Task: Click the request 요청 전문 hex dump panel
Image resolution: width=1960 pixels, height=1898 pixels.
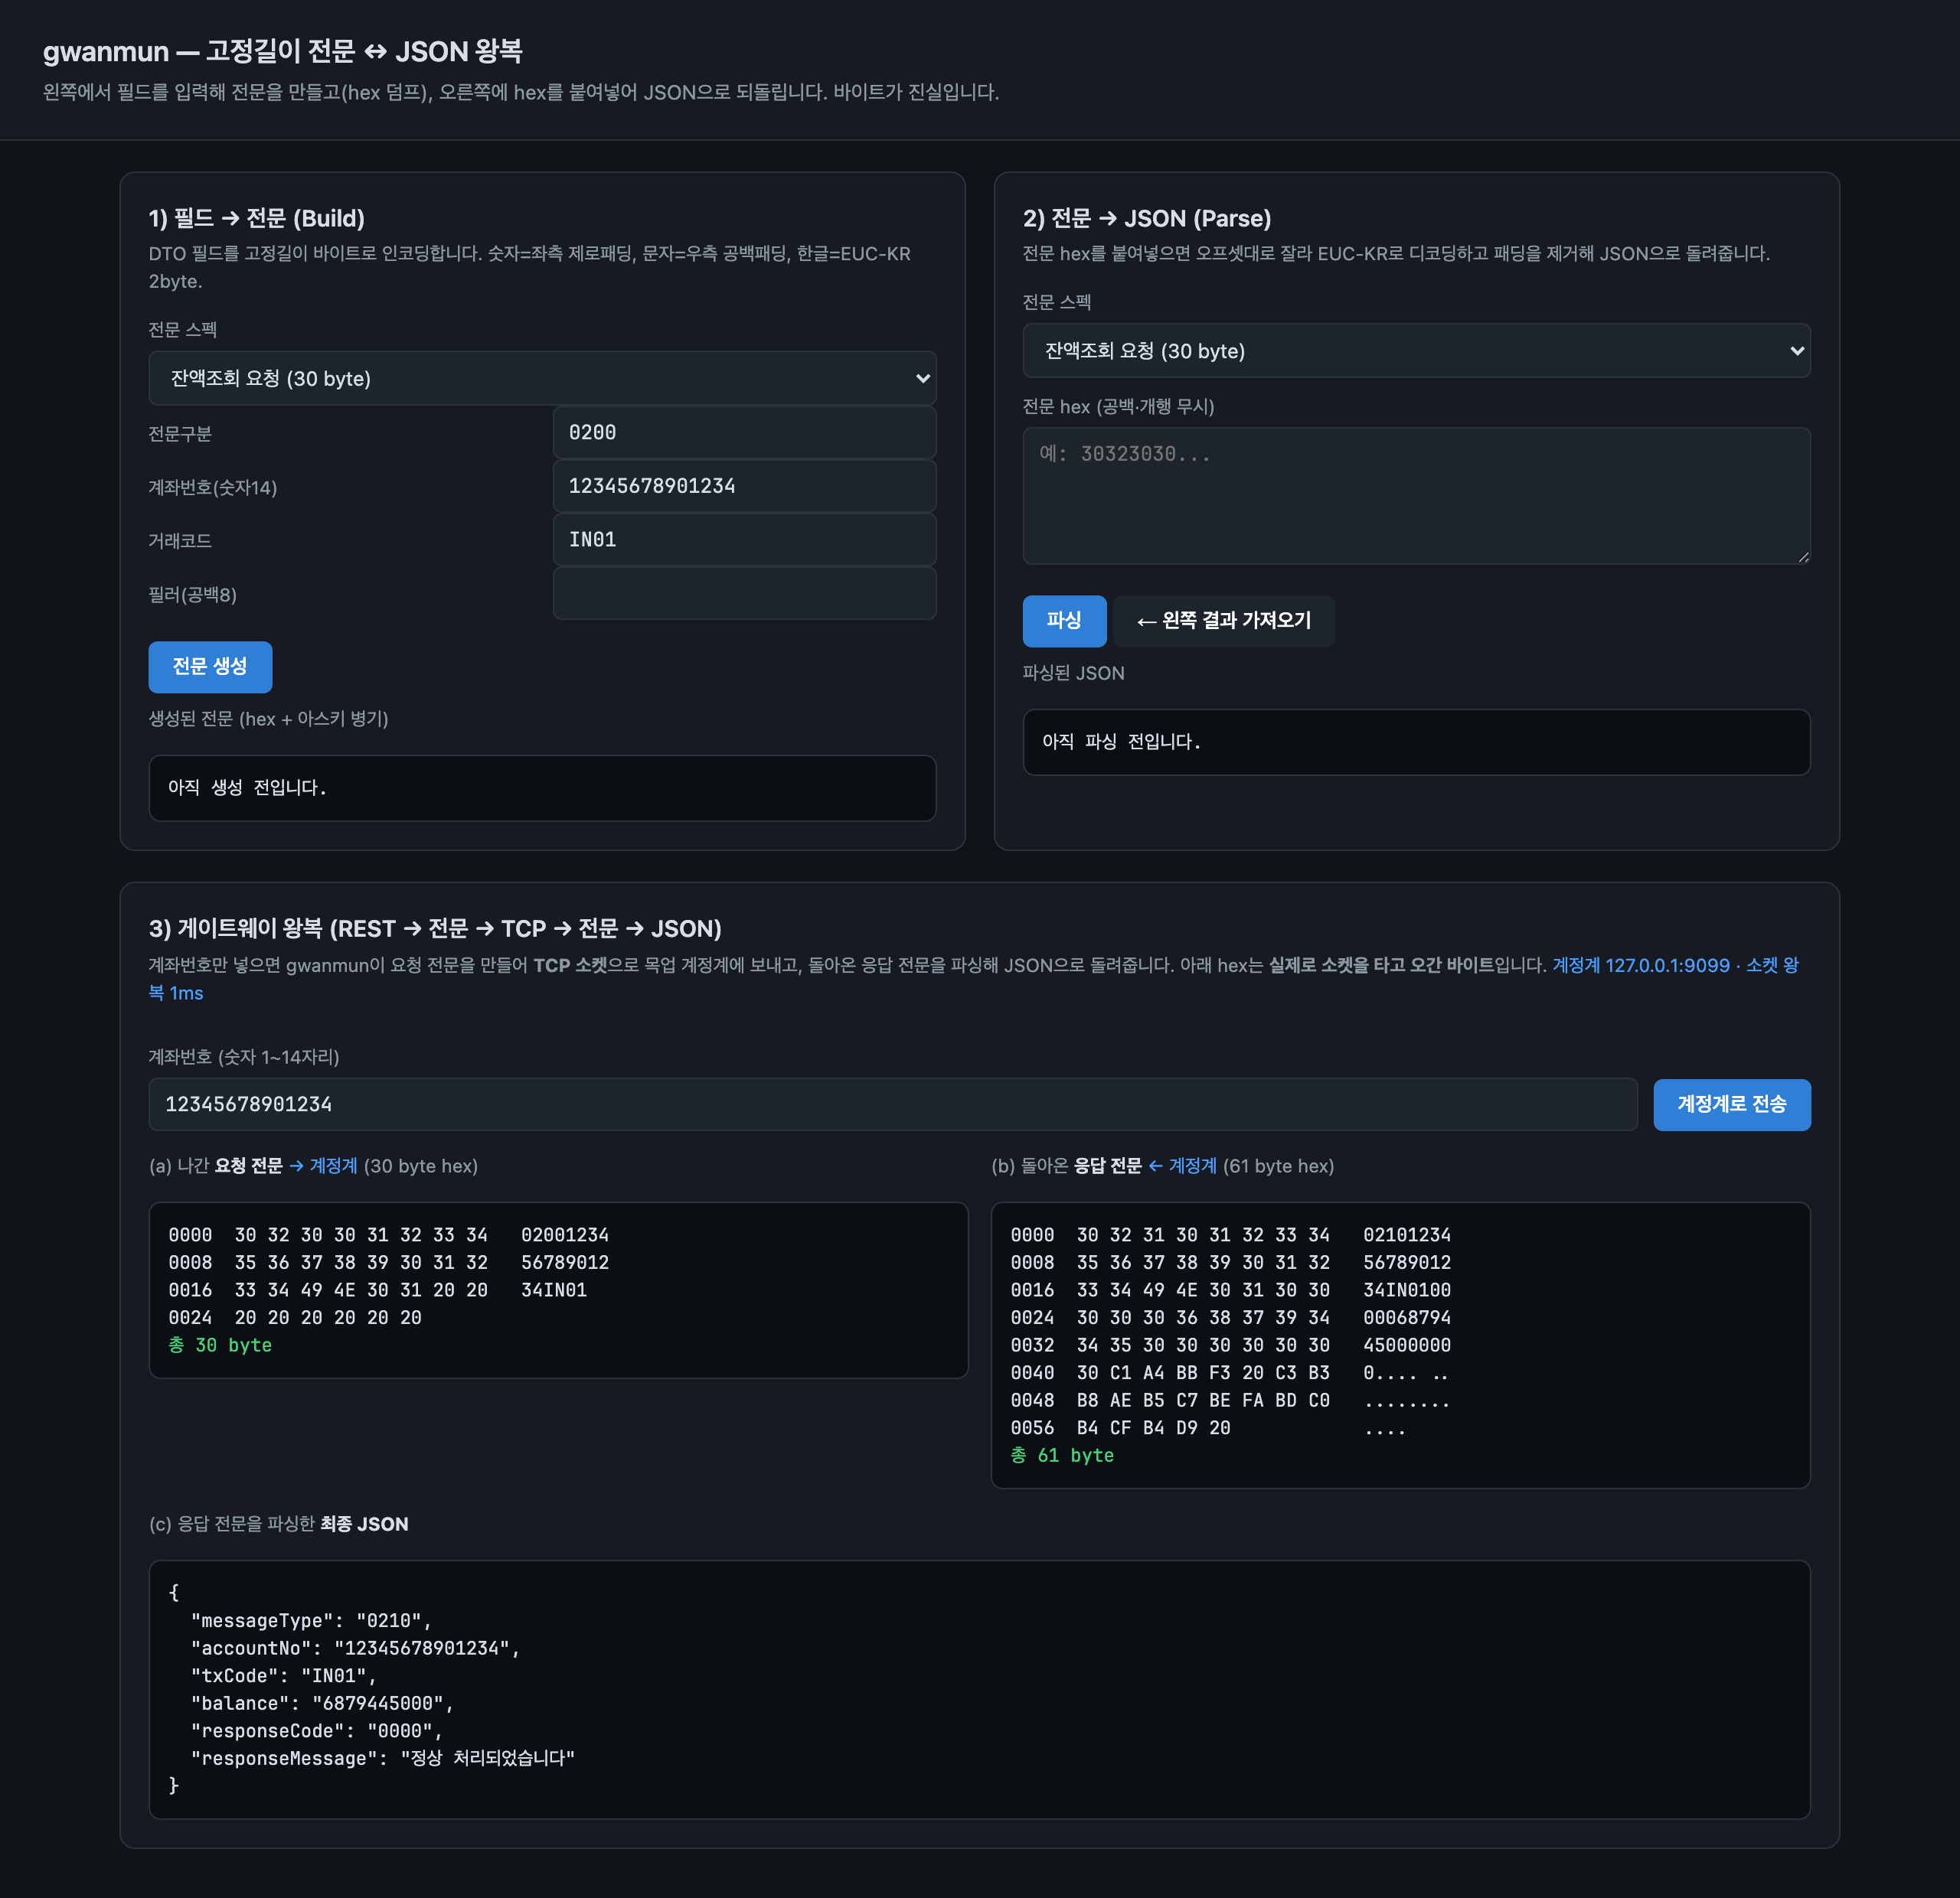Action: click(558, 1290)
